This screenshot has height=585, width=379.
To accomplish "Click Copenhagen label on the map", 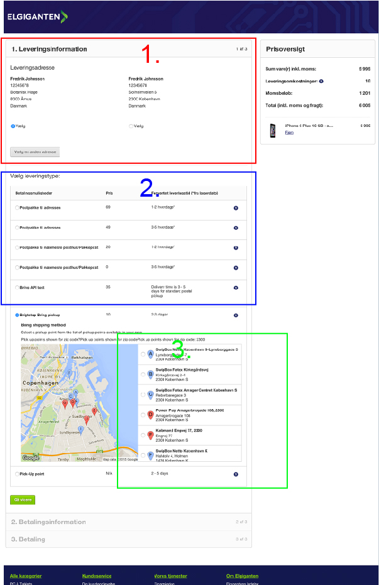I will coord(40,383).
